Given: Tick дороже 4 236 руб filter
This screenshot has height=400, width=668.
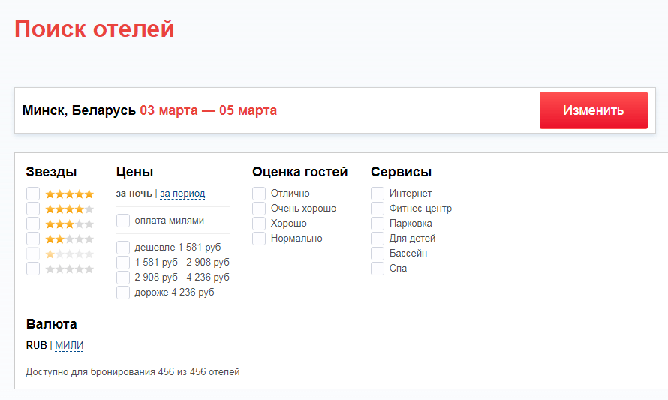Looking at the screenshot, I should (123, 293).
